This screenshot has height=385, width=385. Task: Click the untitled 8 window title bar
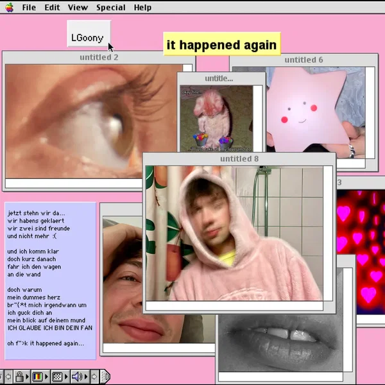point(239,158)
